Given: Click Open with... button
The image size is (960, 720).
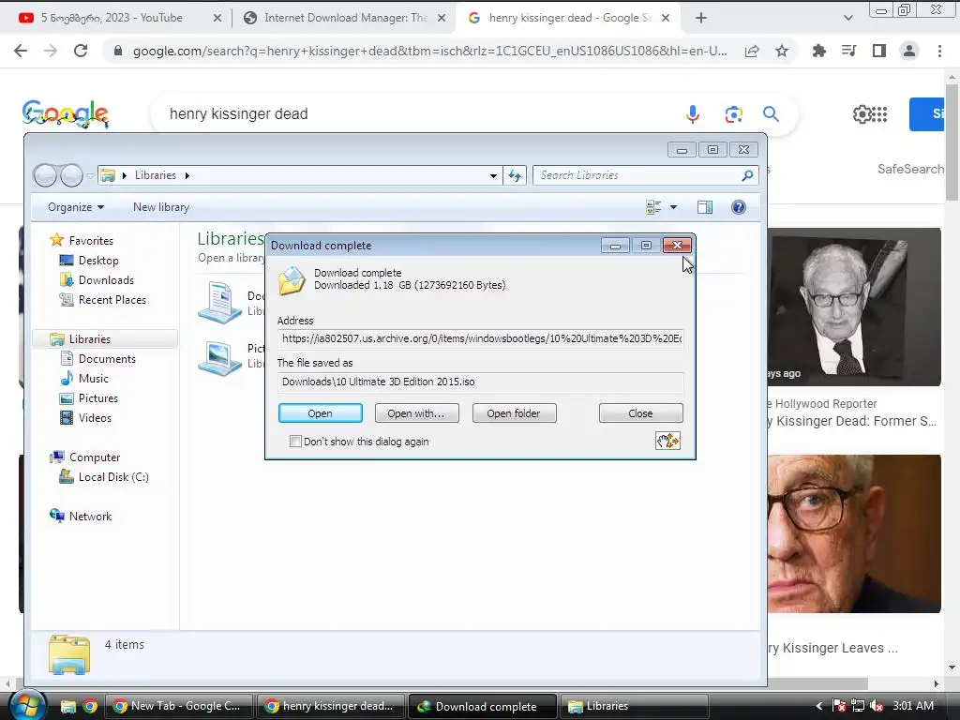Looking at the screenshot, I should click(416, 413).
